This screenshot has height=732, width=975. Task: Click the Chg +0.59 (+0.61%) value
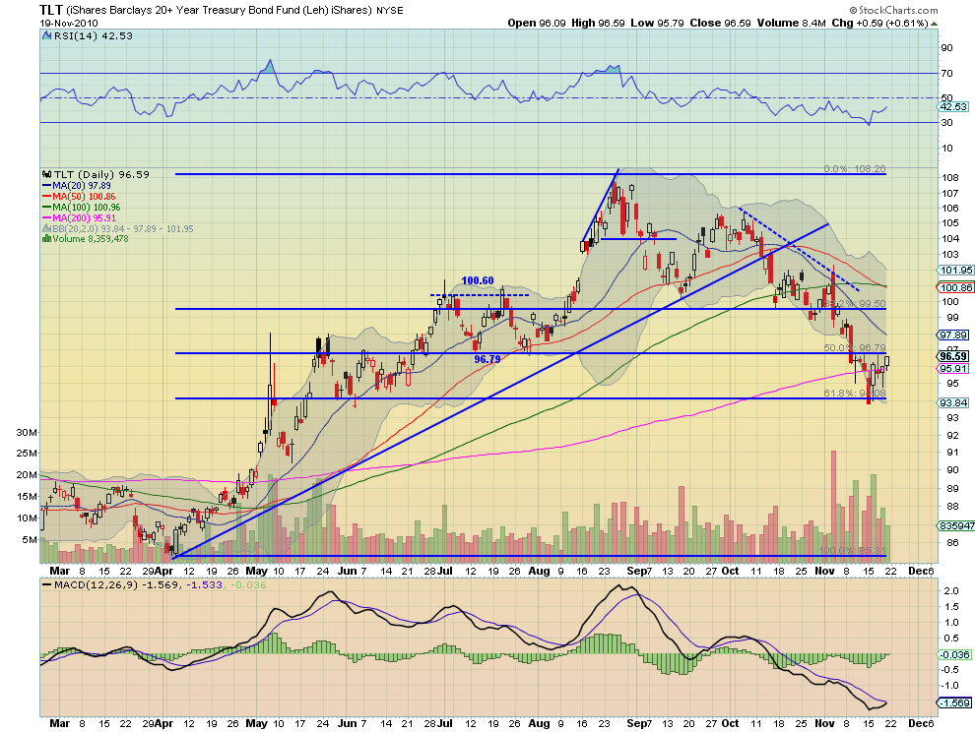(x=879, y=23)
